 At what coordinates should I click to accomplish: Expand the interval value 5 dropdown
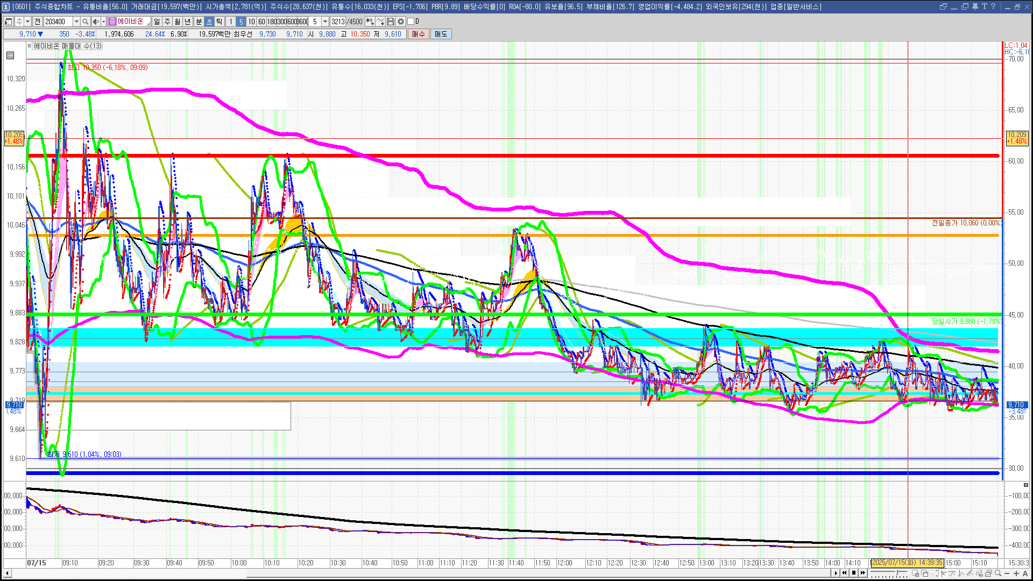click(x=325, y=22)
